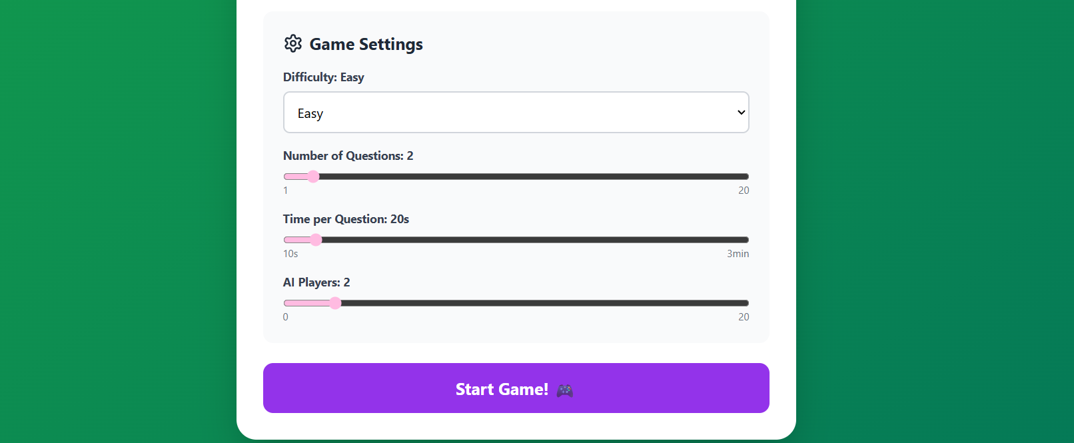Click the 'Difficulty: Easy' label

click(x=323, y=77)
